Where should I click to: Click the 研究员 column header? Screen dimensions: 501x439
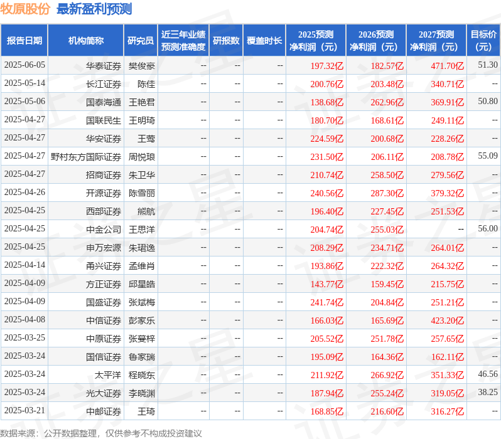point(140,40)
